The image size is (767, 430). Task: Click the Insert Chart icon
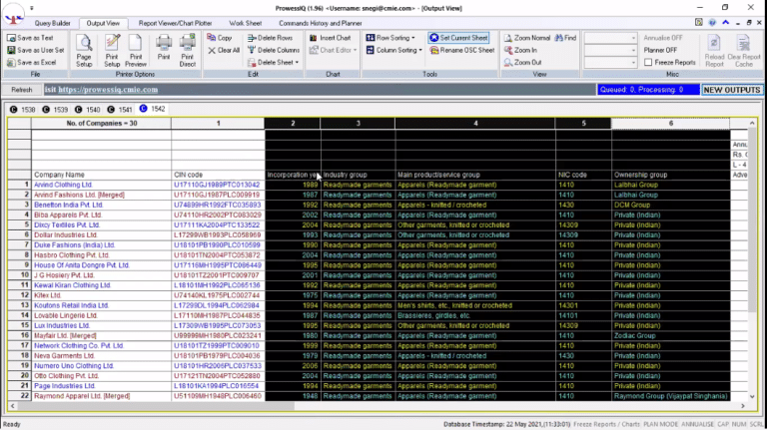313,38
